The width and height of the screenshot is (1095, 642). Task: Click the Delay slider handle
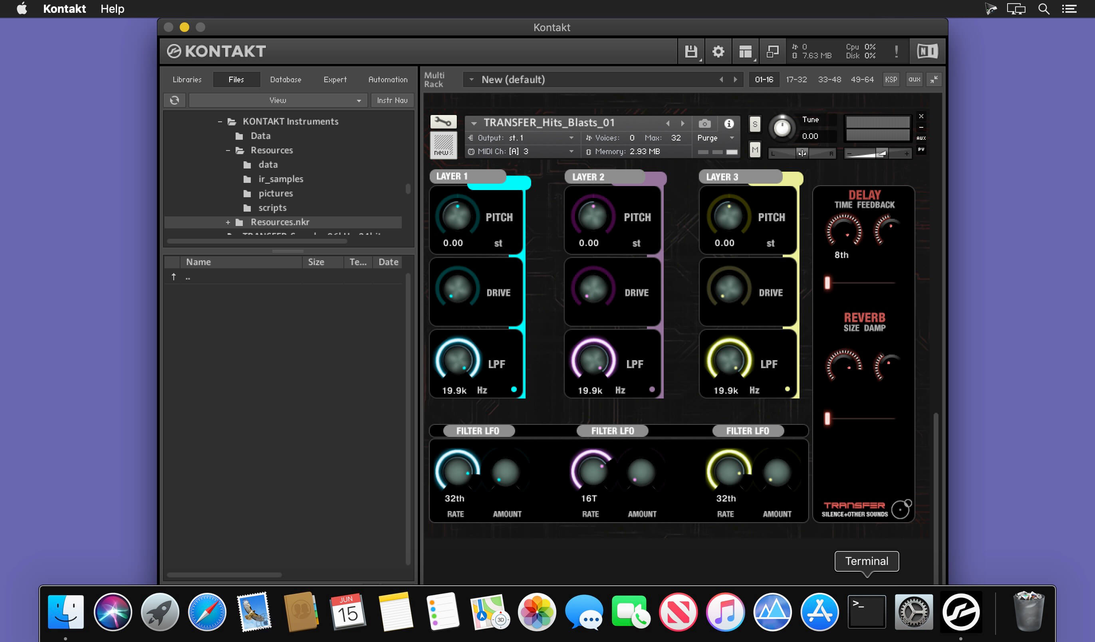[827, 283]
